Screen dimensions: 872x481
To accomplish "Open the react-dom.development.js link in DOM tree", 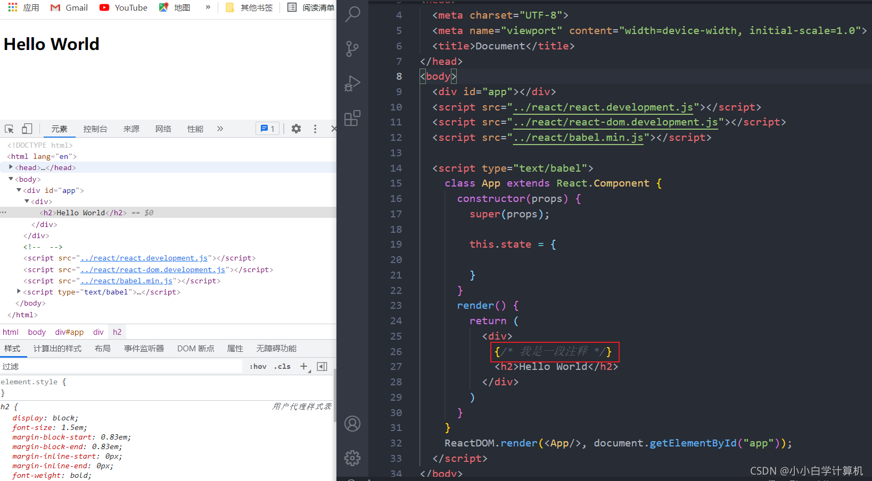I will pos(153,269).
